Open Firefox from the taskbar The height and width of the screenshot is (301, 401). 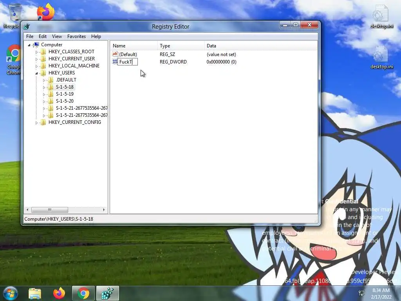tap(59, 293)
